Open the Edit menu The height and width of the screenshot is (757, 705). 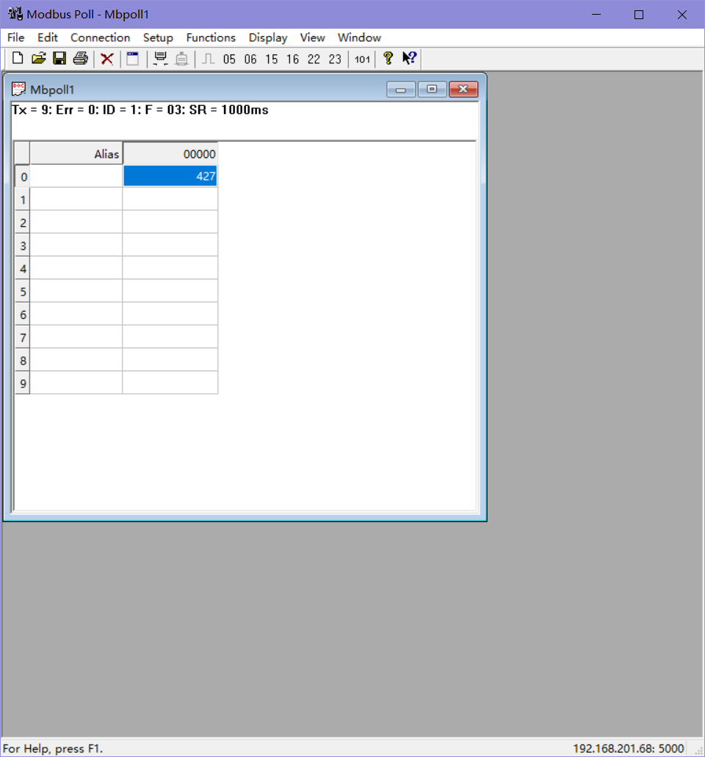(47, 37)
